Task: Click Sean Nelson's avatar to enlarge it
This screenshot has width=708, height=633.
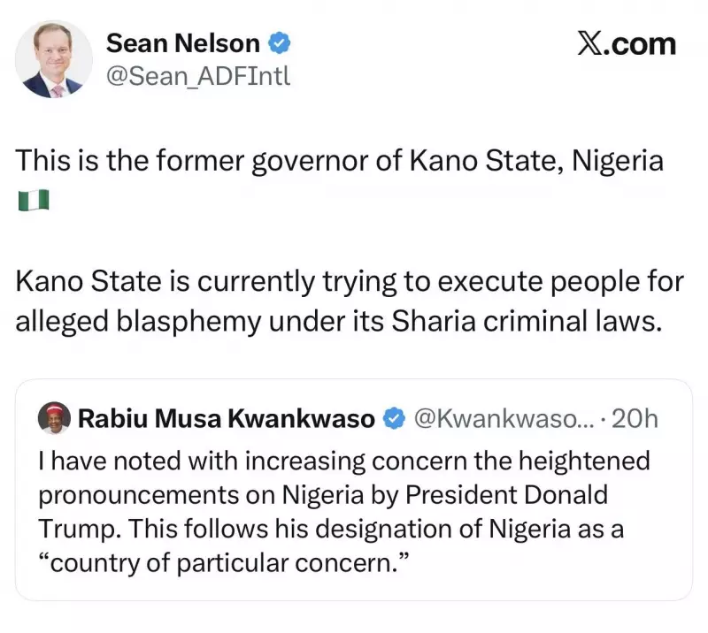Action: (53, 58)
